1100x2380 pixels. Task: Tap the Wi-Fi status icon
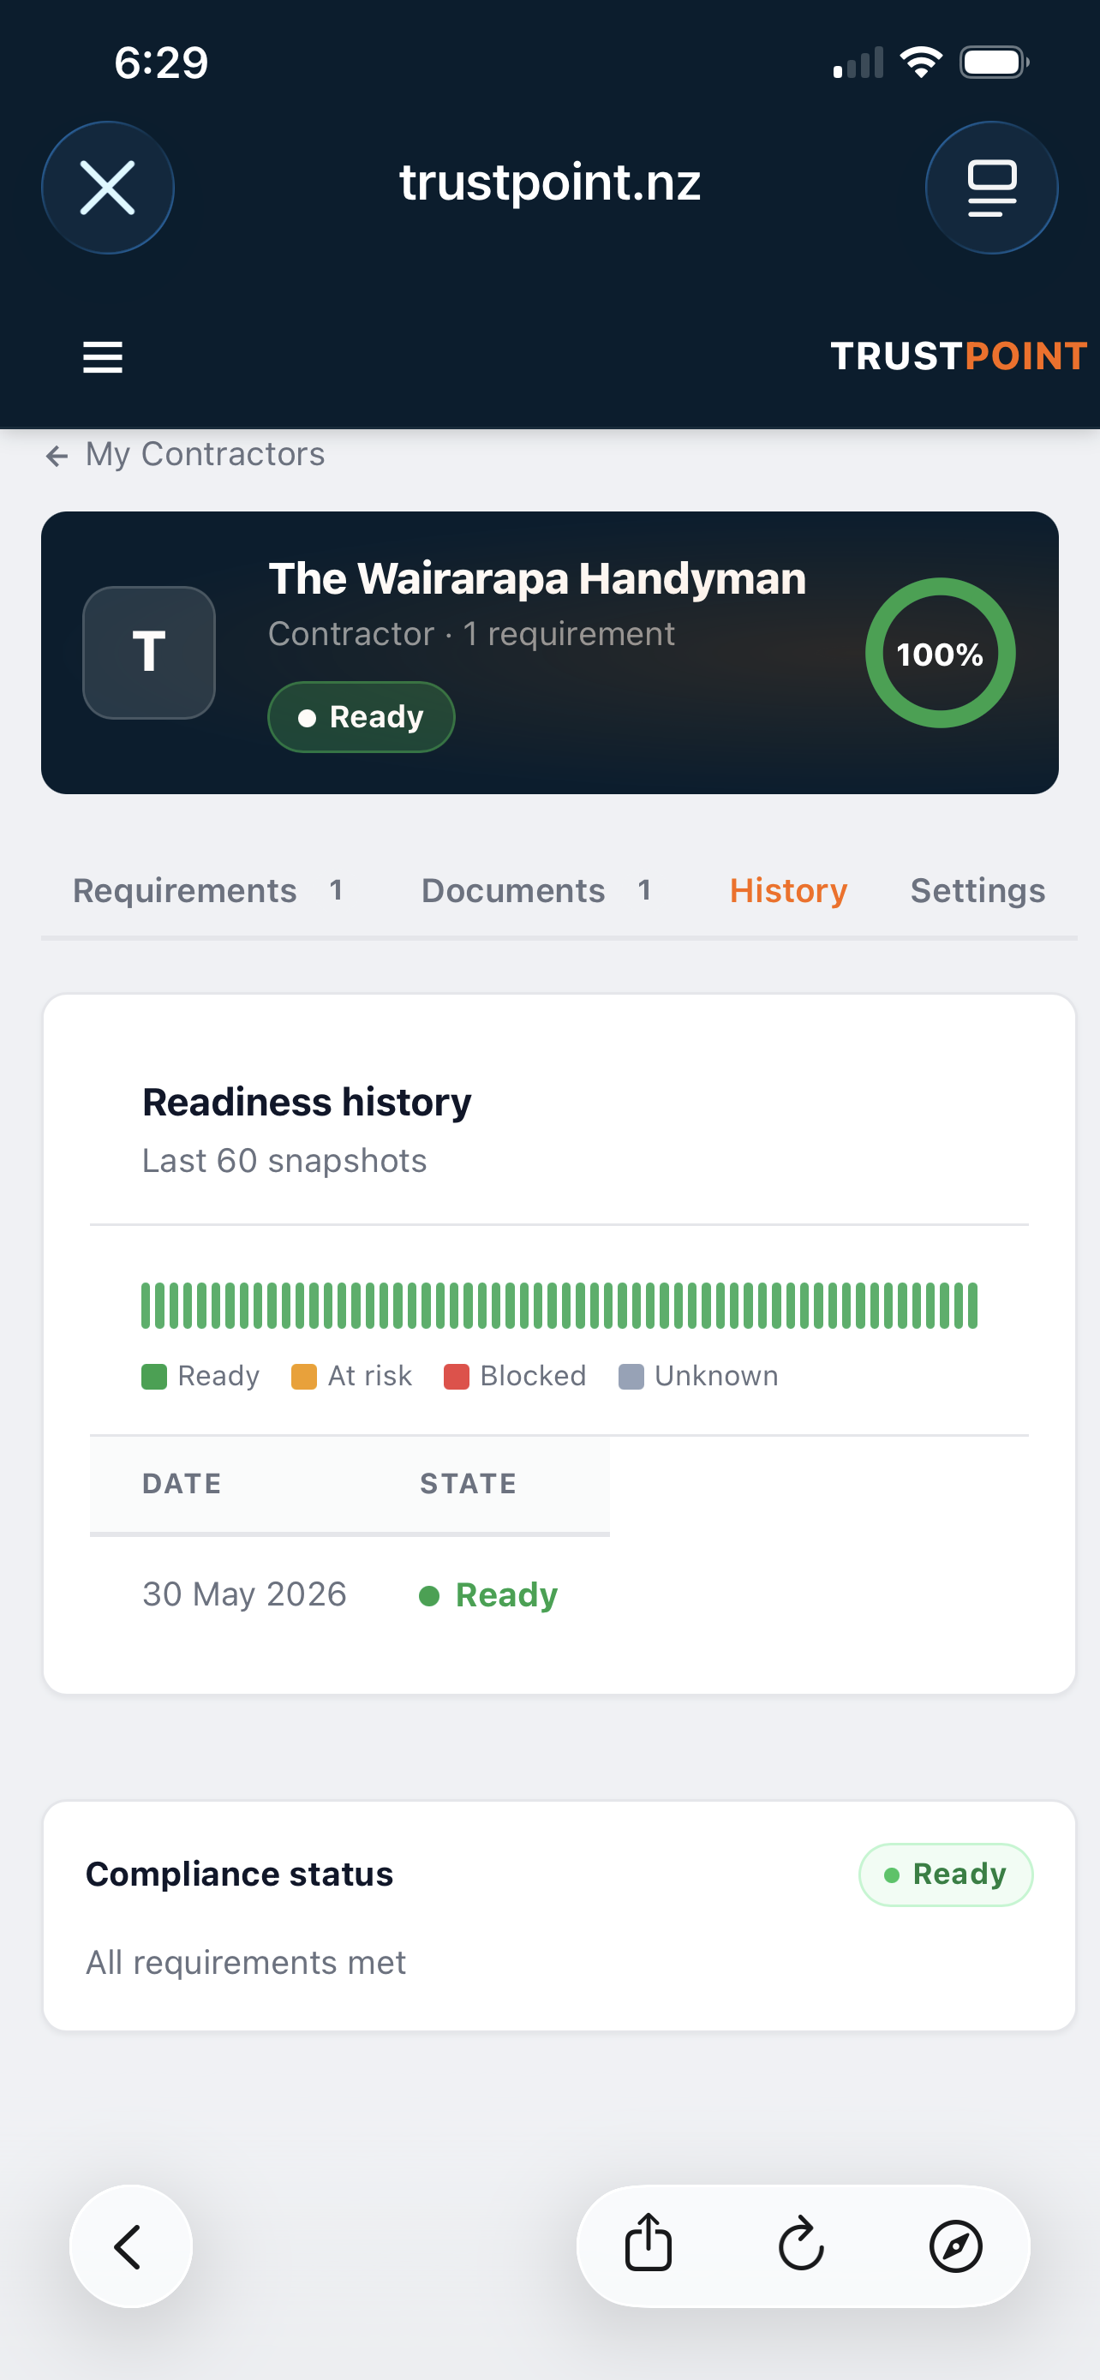click(x=921, y=63)
